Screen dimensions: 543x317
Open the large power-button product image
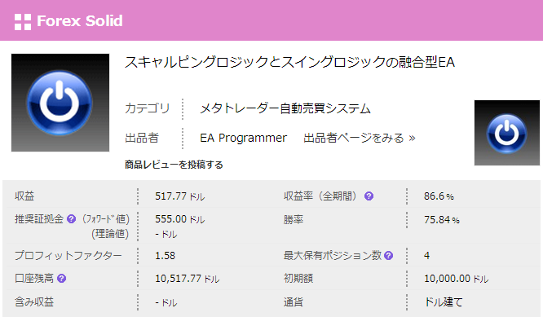coord(60,103)
